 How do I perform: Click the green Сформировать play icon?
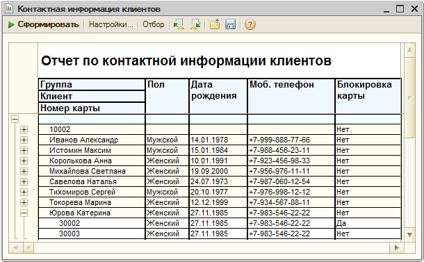click(x=11, y=24)
